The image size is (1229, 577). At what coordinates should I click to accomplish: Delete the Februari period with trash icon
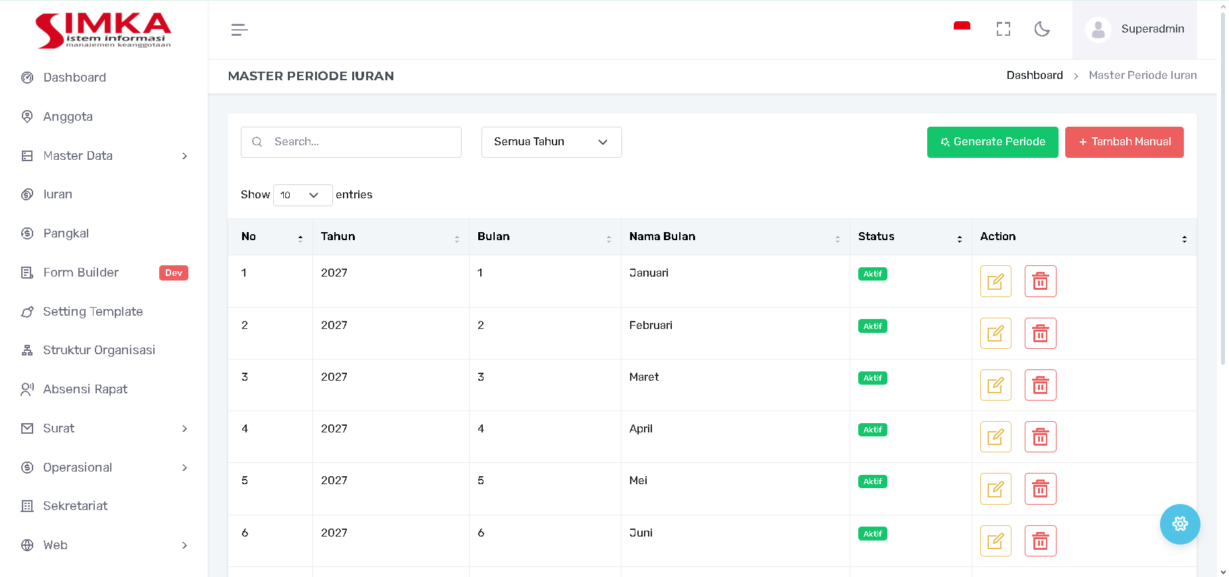[x=1040, y=334]
